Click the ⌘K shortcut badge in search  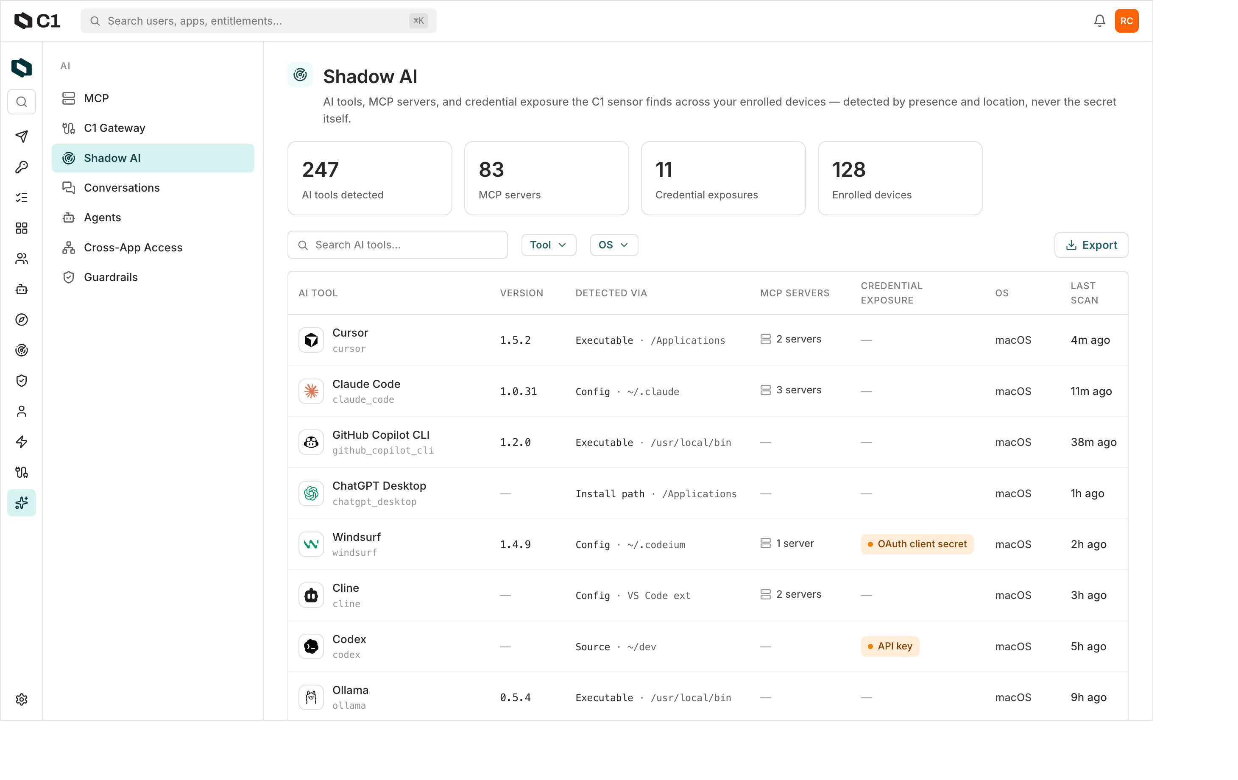coord(418,21)
